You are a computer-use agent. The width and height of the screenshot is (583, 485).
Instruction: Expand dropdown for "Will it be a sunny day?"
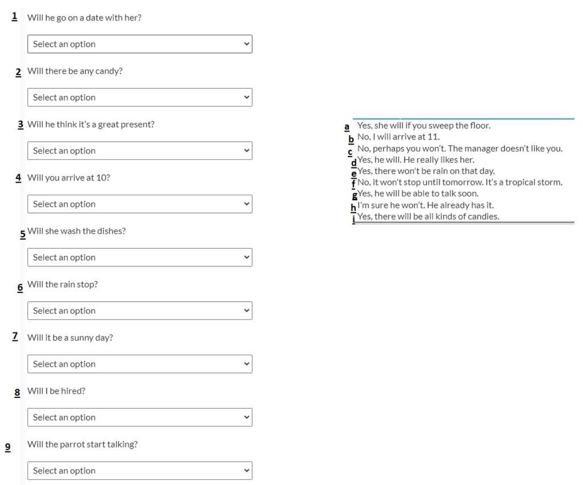coord(139,364)
